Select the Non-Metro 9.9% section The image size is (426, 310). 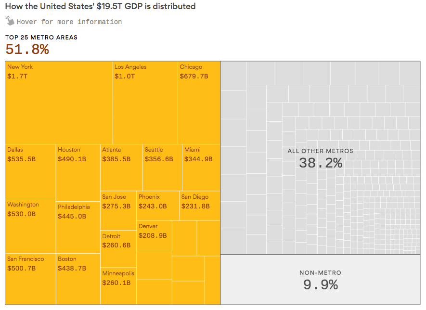tap(320, 280)
